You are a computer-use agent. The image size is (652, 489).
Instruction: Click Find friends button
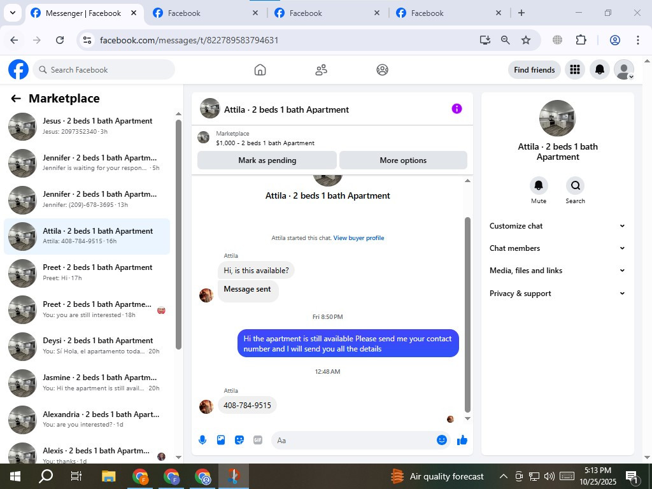534,70
